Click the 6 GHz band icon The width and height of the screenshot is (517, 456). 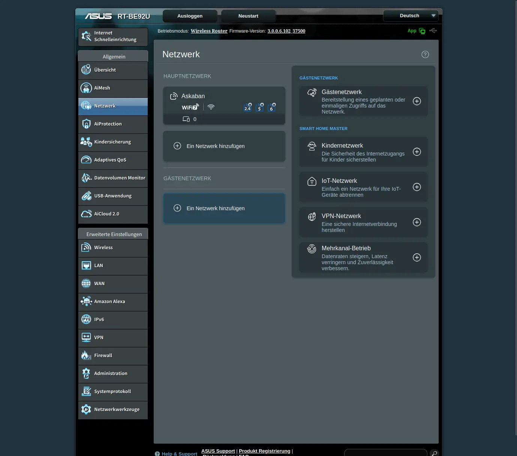pos(272,108)
